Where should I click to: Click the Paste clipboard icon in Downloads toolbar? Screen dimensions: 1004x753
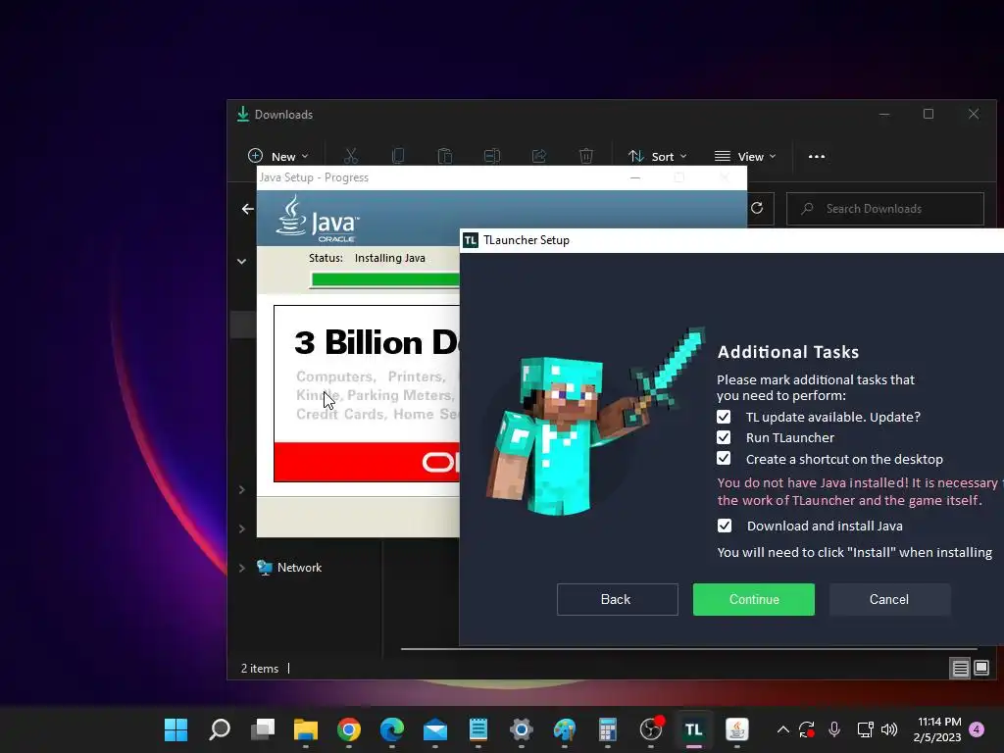point(444,156)
